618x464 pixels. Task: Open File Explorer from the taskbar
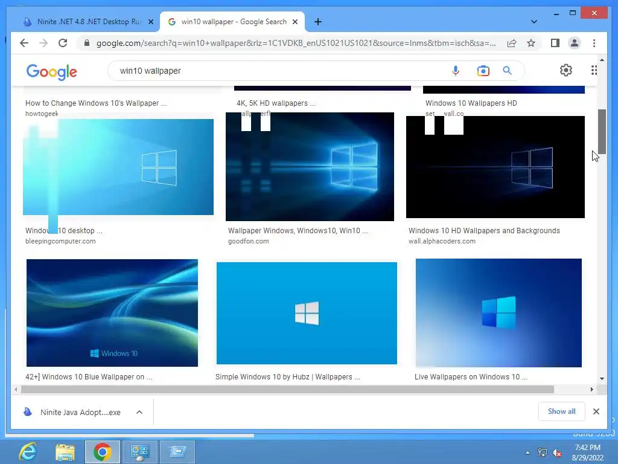[65, 452]
